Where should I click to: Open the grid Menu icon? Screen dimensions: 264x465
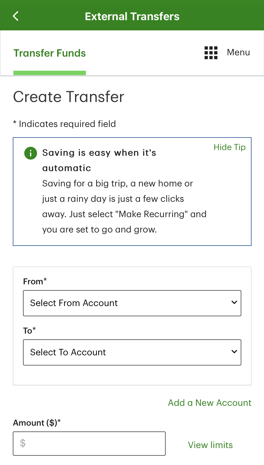(x=211, y=52)
